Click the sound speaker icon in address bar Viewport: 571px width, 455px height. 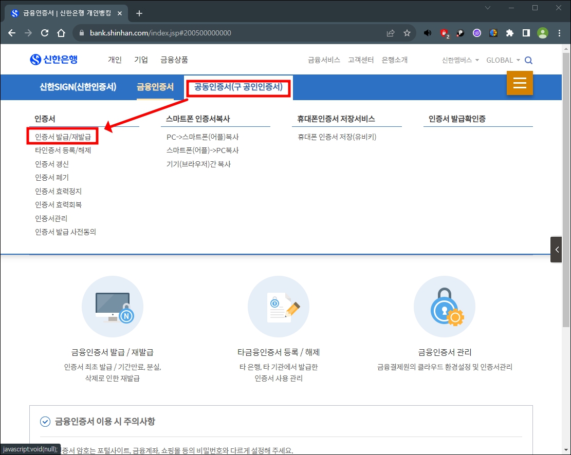tap(427, 32)
